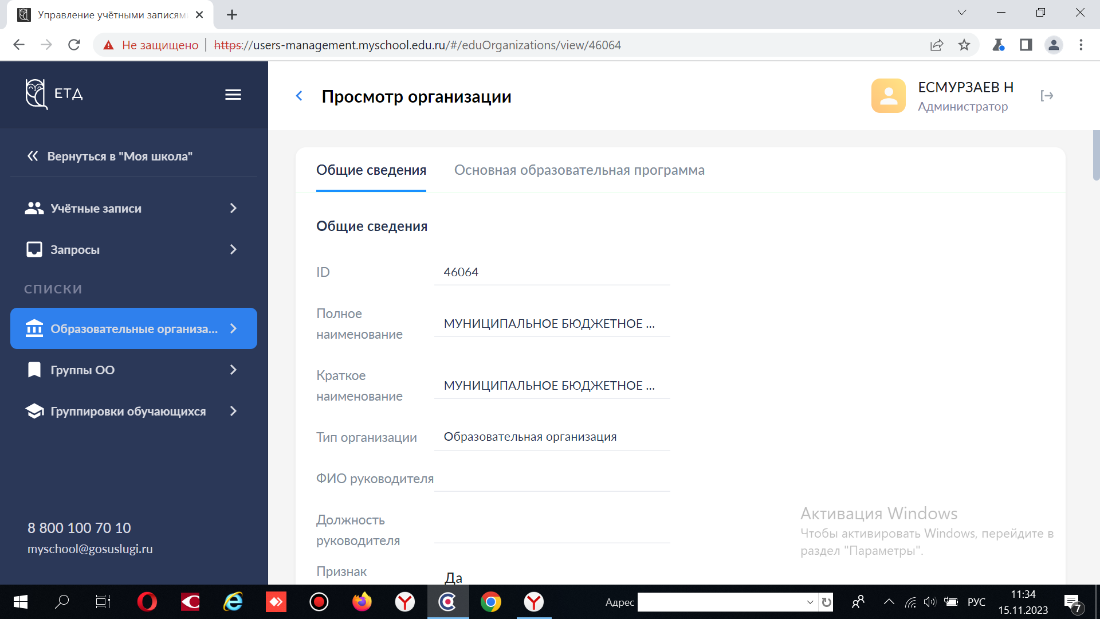
Task: Open Google Chrome from the taskbar
Action: [x=490, y=602]
